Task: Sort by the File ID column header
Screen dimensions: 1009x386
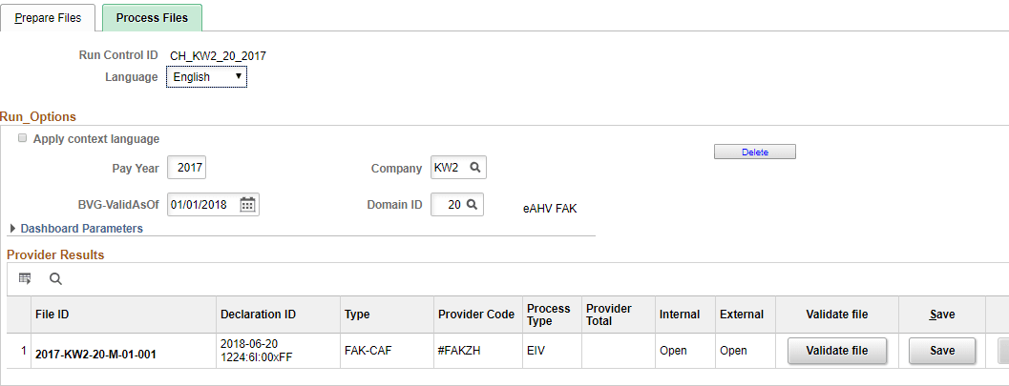Action: click(x=52, y=315)
